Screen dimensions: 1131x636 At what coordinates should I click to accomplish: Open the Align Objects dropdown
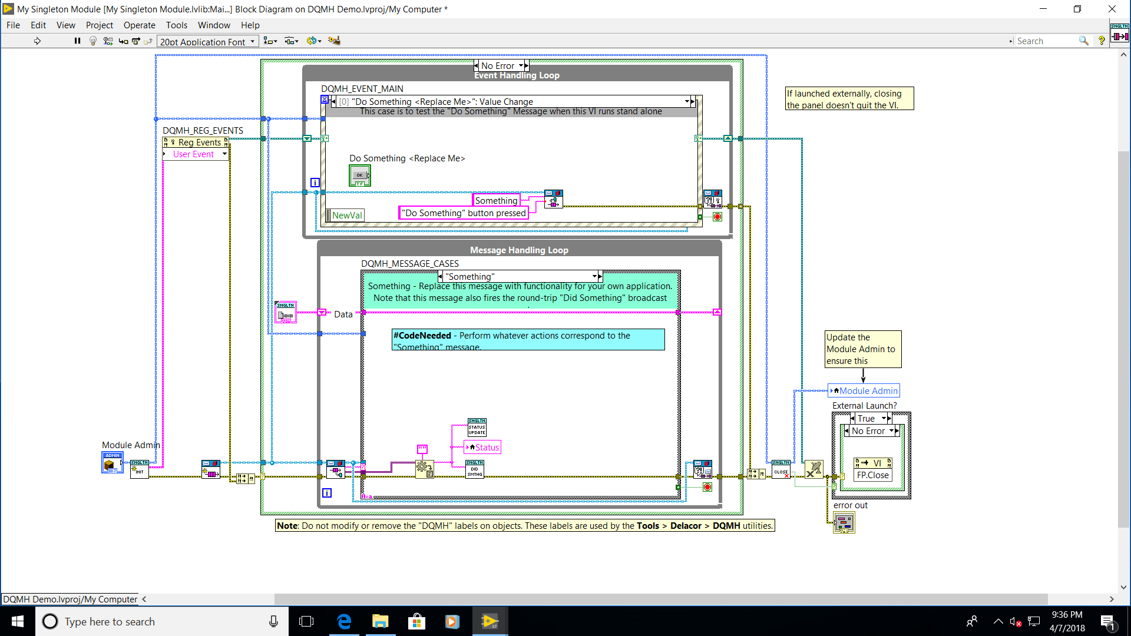(270, 41)
